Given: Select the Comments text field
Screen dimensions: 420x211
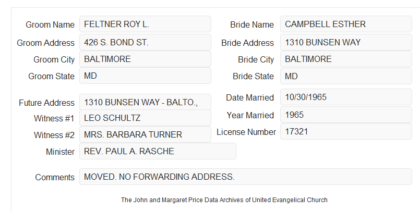Looking at the screenshot, I should [246, 177].
